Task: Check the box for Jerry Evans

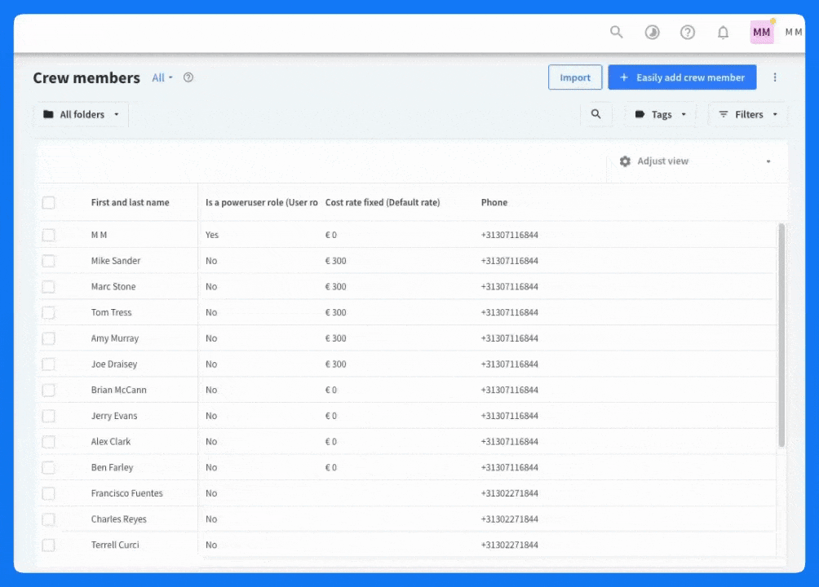Action: [49, 416]
